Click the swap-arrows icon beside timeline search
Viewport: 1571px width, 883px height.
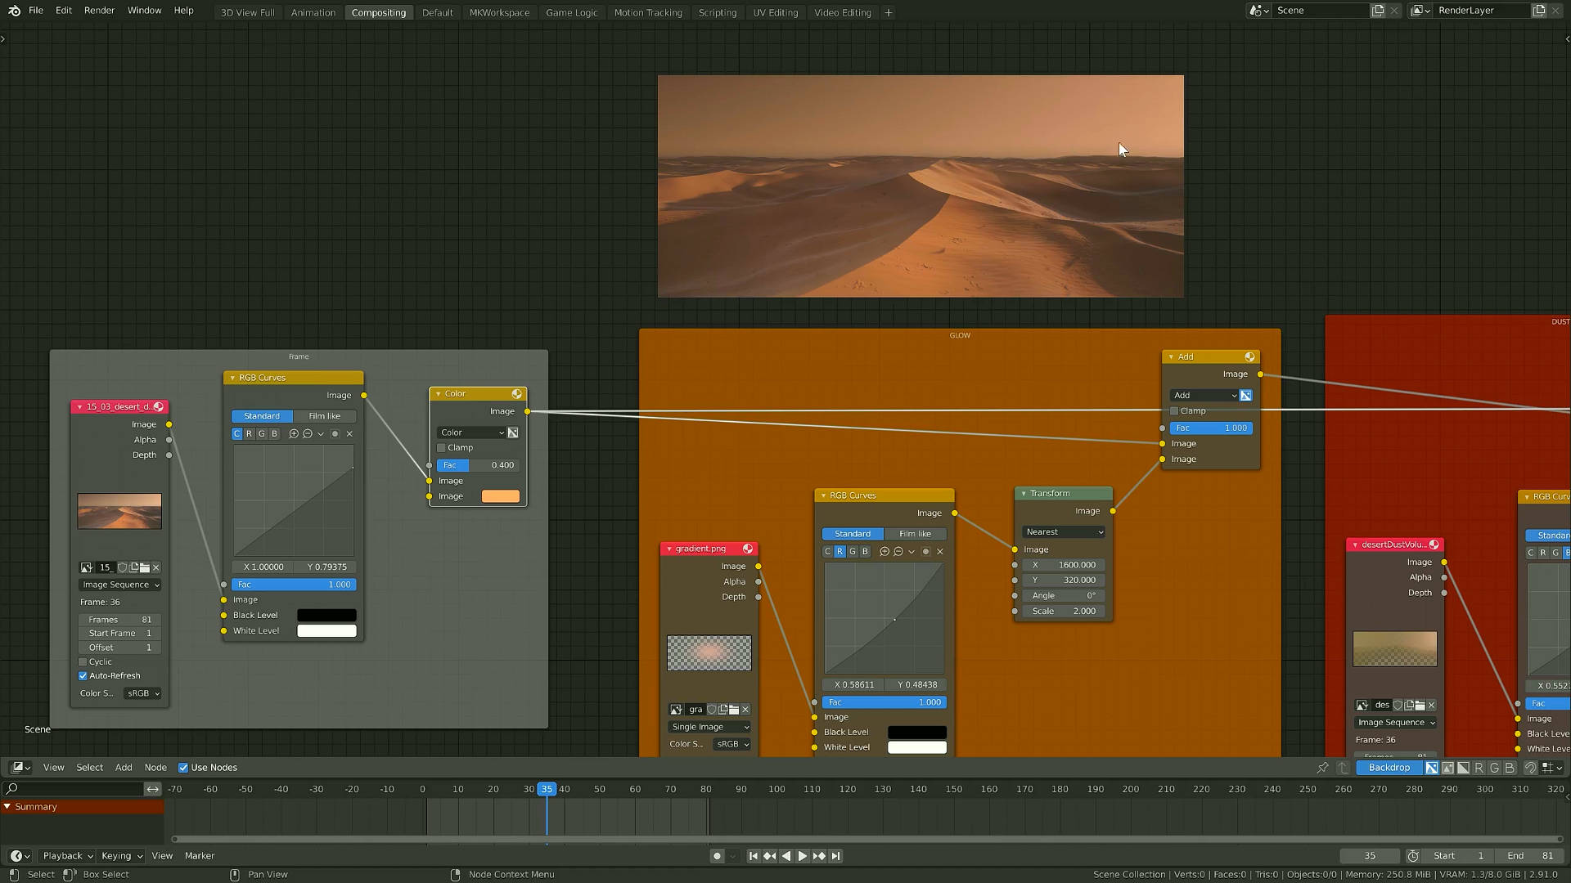point(153,789)
